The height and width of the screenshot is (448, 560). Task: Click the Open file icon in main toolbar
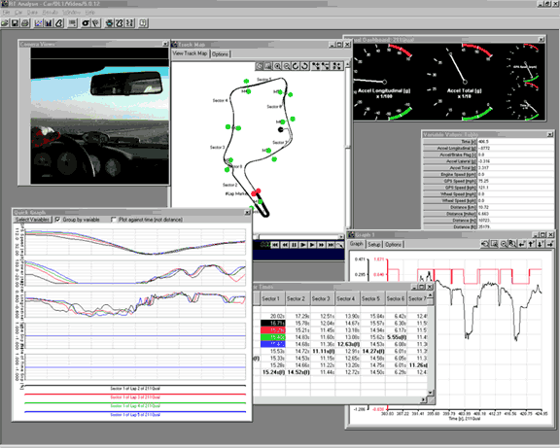pyautogui.click(x=4, y=23)
